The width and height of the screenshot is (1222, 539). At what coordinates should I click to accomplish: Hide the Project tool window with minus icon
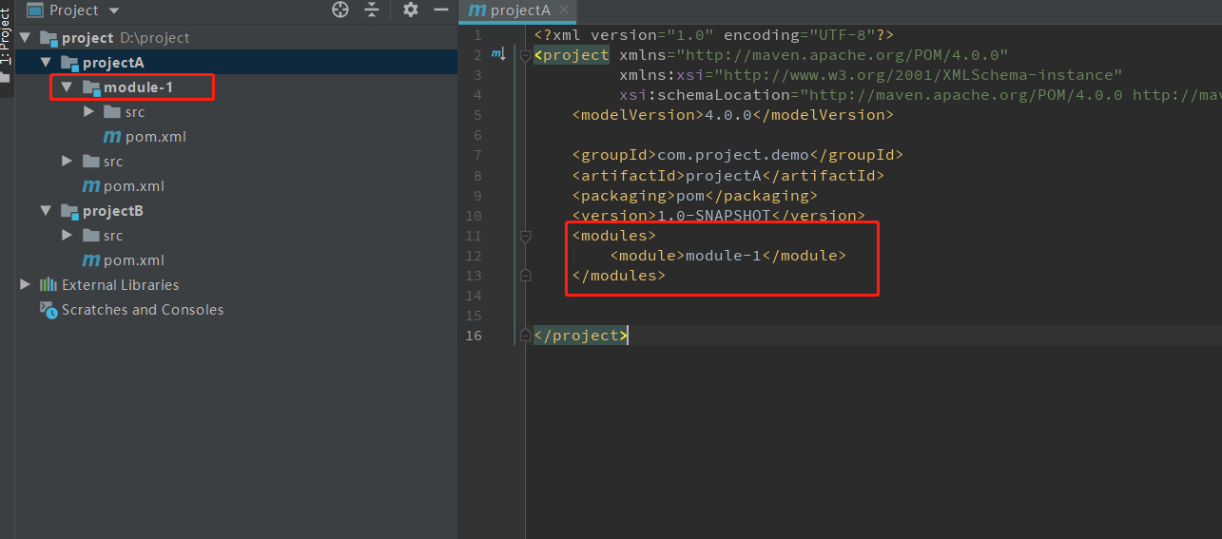[x=440, y=10]
